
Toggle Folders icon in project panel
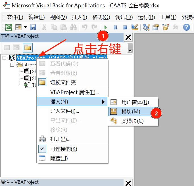(x=28, y=48)
